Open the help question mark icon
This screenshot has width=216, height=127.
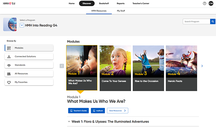point(205,4)
